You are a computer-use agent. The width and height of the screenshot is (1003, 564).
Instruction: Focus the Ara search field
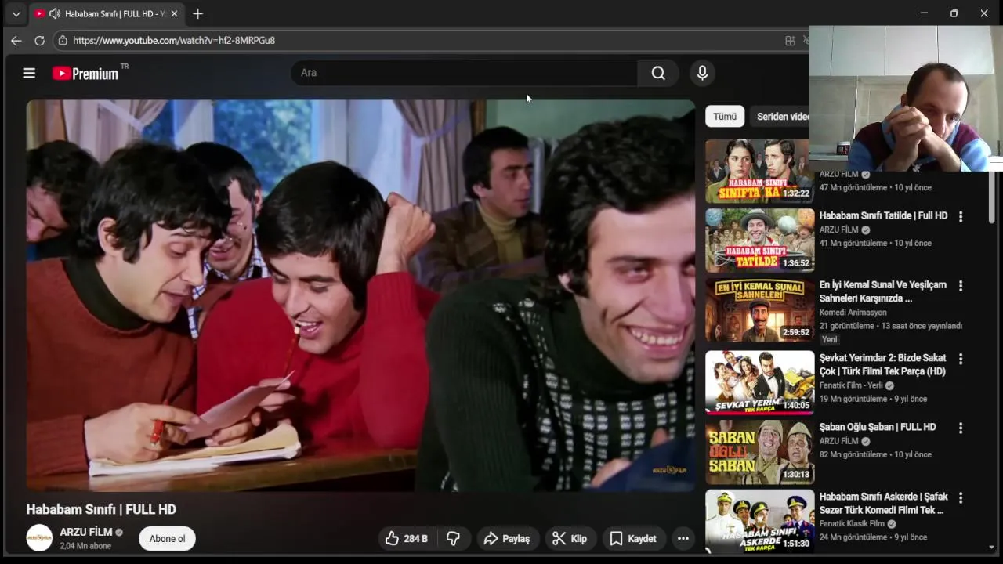click(464, 73)
